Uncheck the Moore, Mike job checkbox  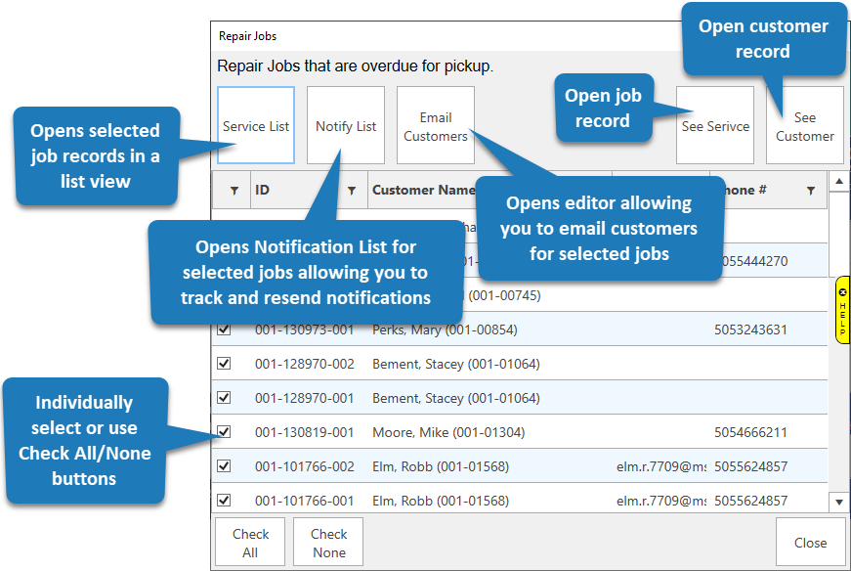click(224, 432)
